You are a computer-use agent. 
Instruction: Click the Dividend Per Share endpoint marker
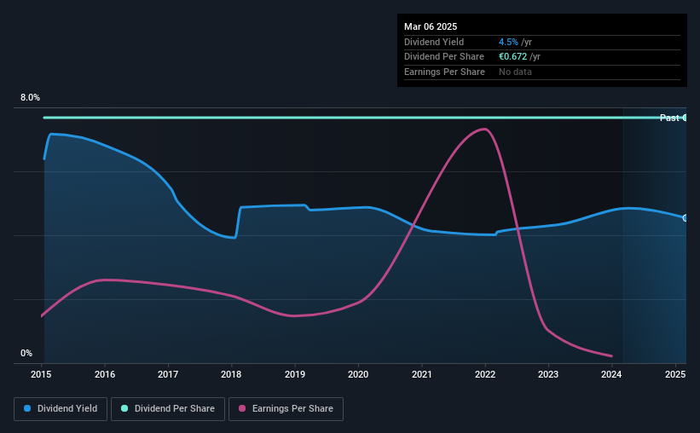685,118
